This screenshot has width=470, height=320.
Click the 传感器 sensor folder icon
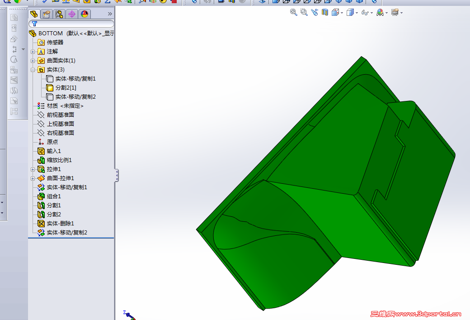click(x=41, y=43)
